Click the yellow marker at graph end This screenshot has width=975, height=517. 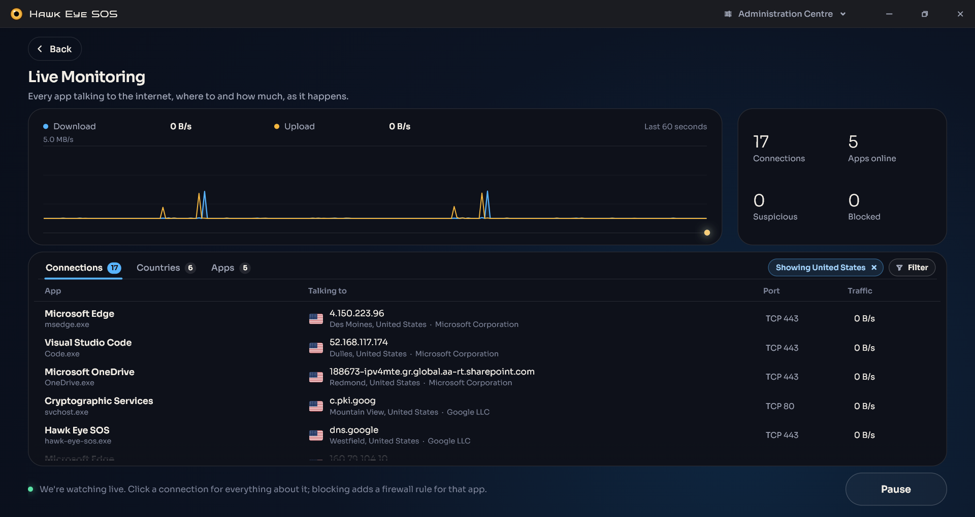tap(707, 233)
